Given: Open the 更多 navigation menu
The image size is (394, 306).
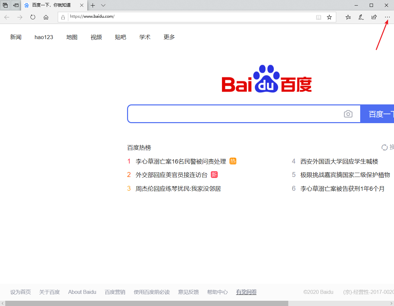Looking at the screenshot, I should tap(169, 37).
